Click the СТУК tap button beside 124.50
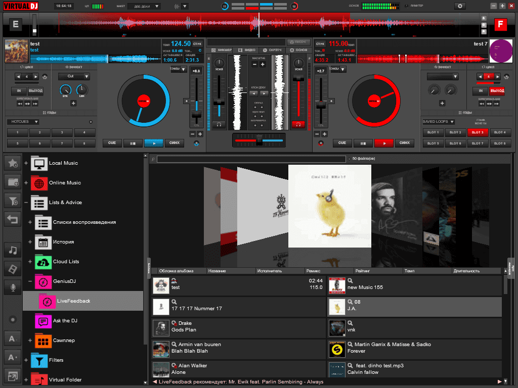Screen dimensions: 518x388 point(197,44)
